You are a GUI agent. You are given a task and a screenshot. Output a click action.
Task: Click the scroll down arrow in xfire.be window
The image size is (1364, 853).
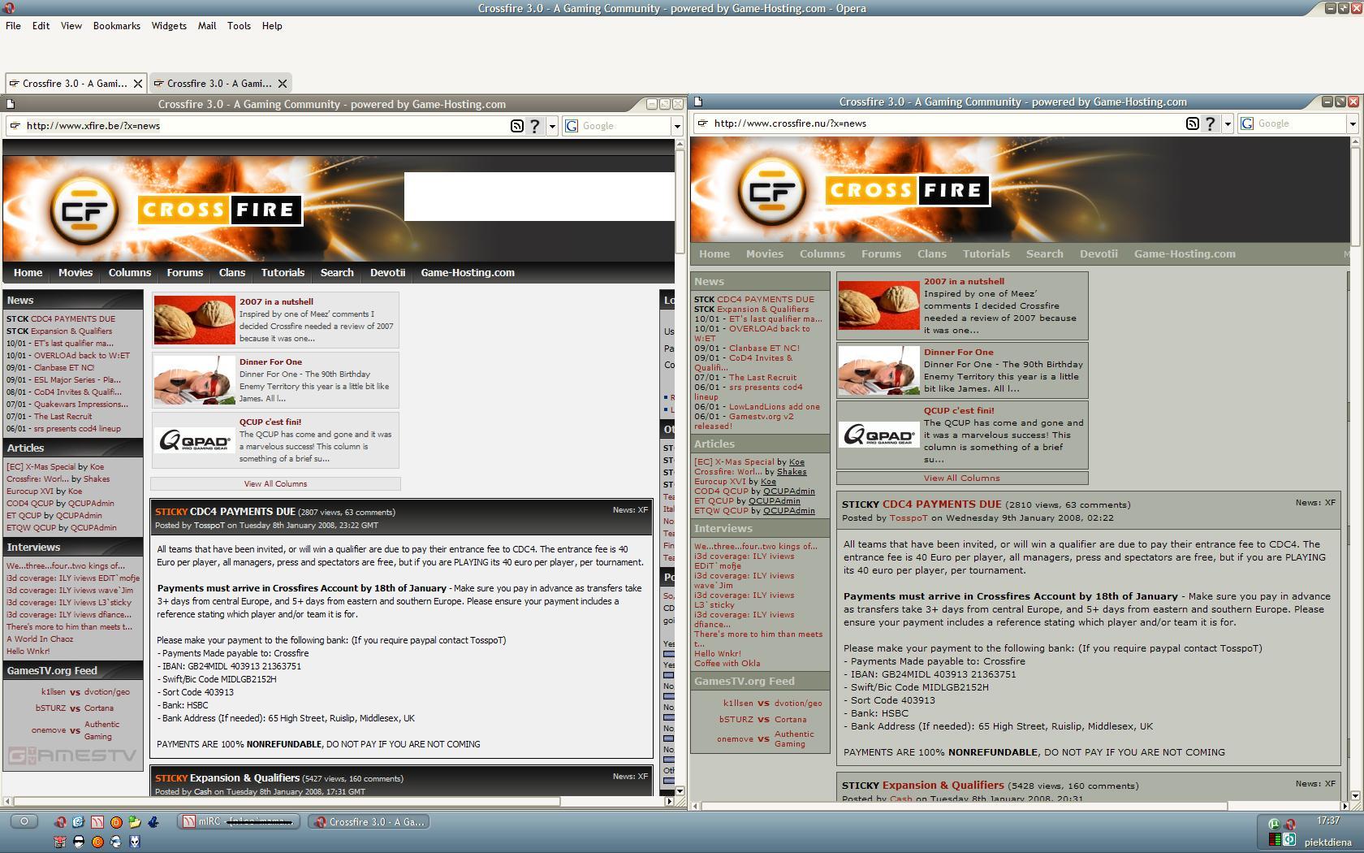(x=680, y=790)
